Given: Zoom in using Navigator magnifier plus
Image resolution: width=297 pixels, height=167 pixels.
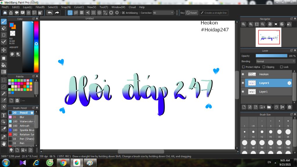Looking at the screenshot, I should point(251,24).
